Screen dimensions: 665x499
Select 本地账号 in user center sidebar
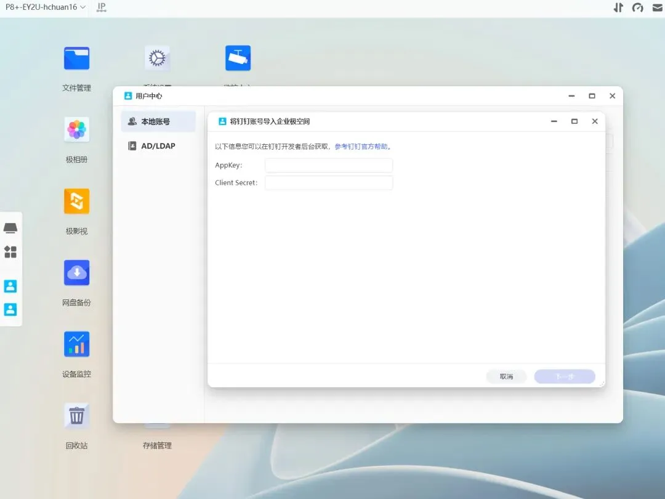158,122
